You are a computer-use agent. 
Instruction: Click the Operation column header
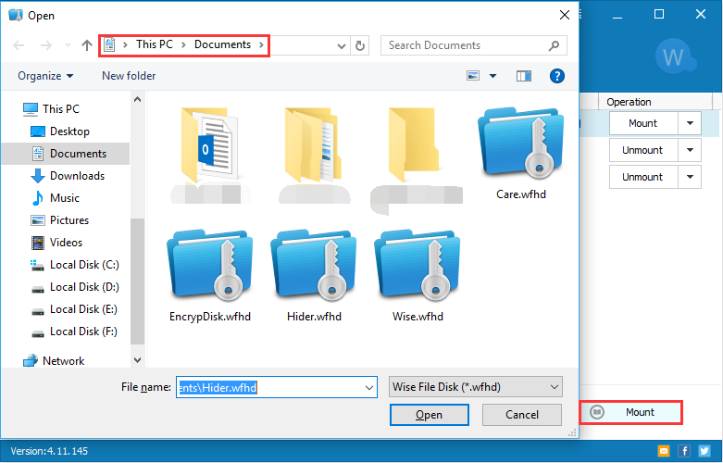[655, 102]
